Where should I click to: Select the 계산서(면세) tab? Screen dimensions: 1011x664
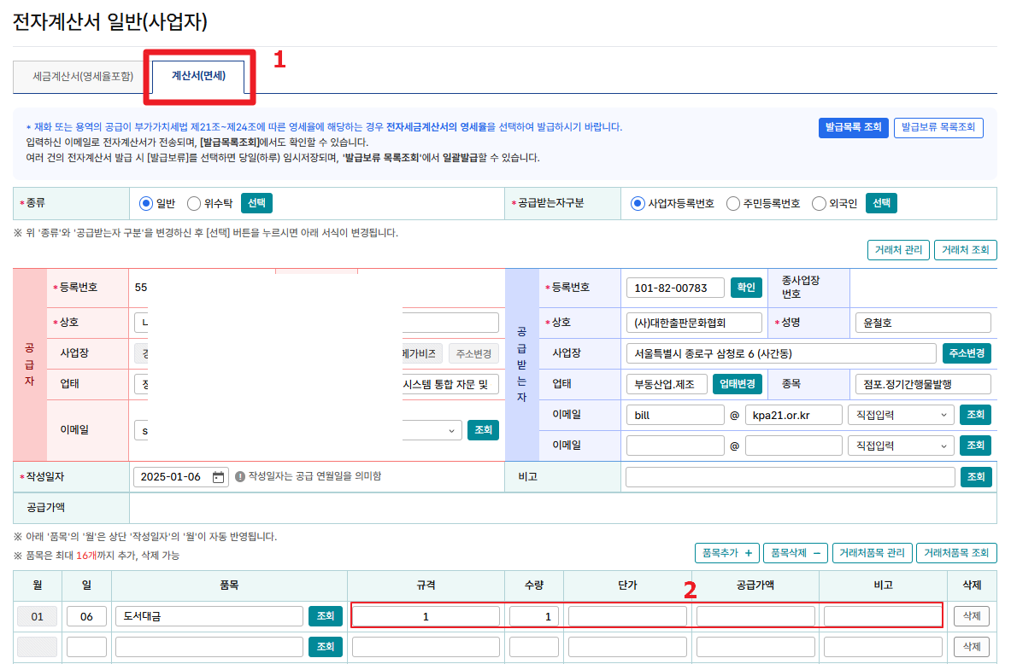197,75
